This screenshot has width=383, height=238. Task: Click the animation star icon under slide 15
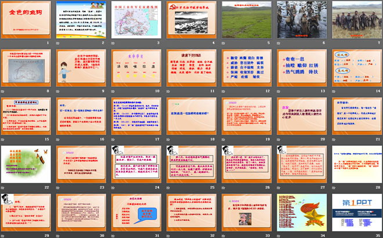[3, 139]
